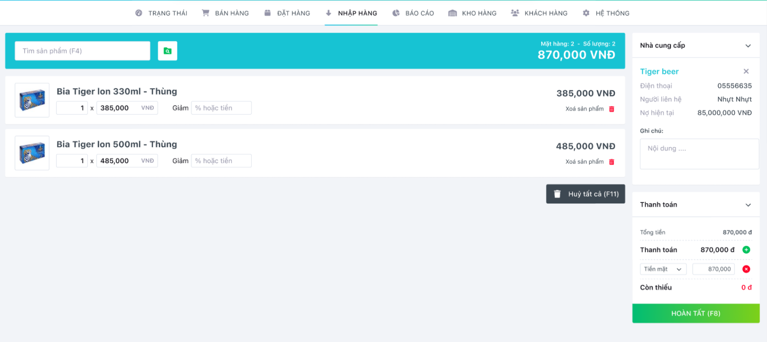Image resolution: width=767 pixels, height=342 pixels.
Task: Switch to Bán Hàng tab
Action: coord(225,13)
